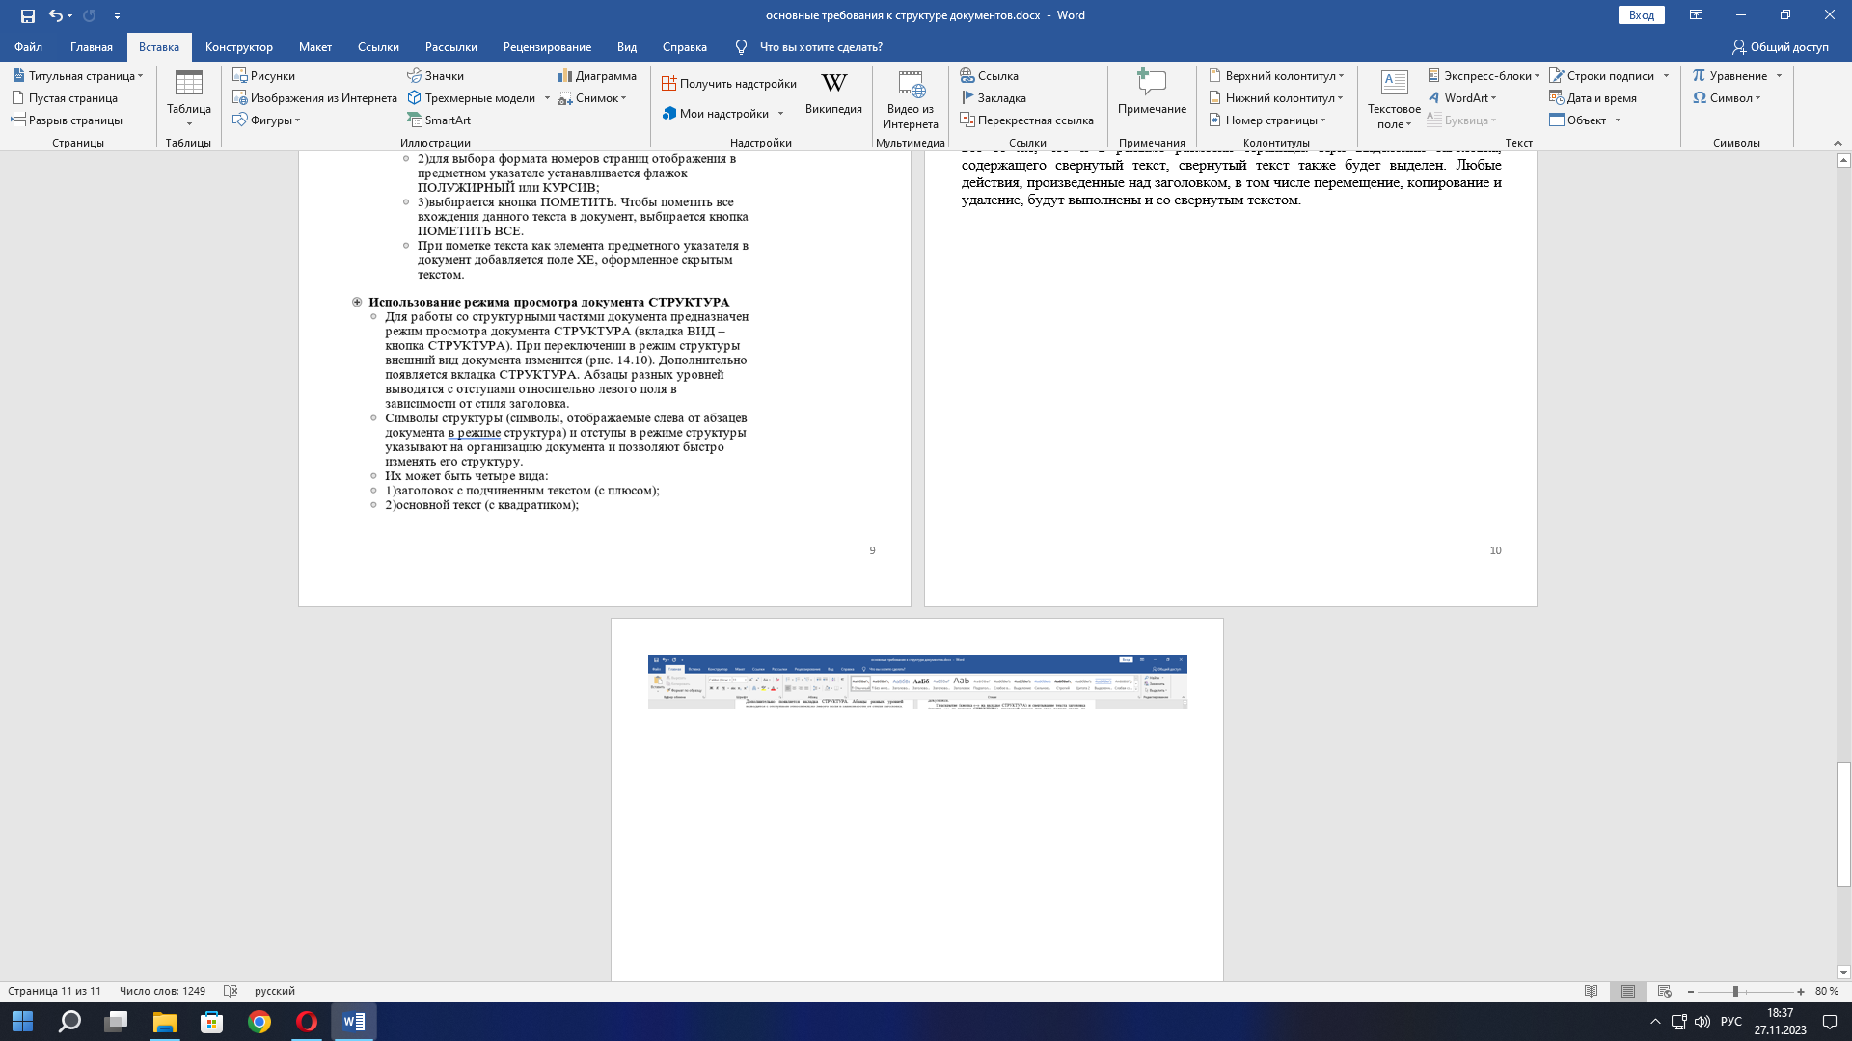1852x1041 pixels.
Task: Adjust the zoom slider handle in status bar
Action: pyautogui.click(x=1735, y=991)
